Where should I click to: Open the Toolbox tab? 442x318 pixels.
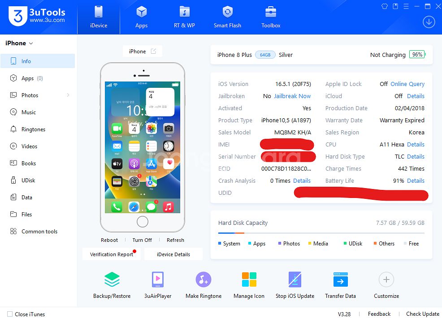point(271,17)
